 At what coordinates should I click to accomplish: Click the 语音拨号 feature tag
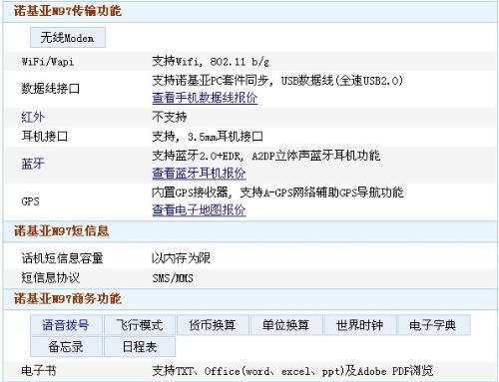pyautogui.click(x=66, y=325)
